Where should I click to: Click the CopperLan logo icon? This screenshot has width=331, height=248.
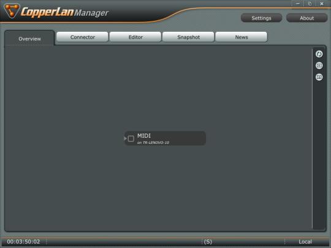pos(12,10)
